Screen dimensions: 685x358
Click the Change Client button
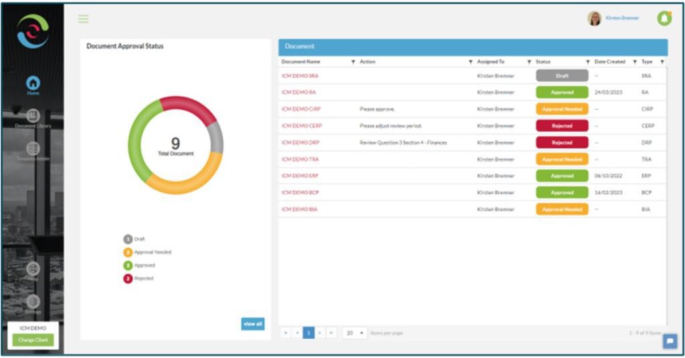pyautogui.click(x=33, y=340)
